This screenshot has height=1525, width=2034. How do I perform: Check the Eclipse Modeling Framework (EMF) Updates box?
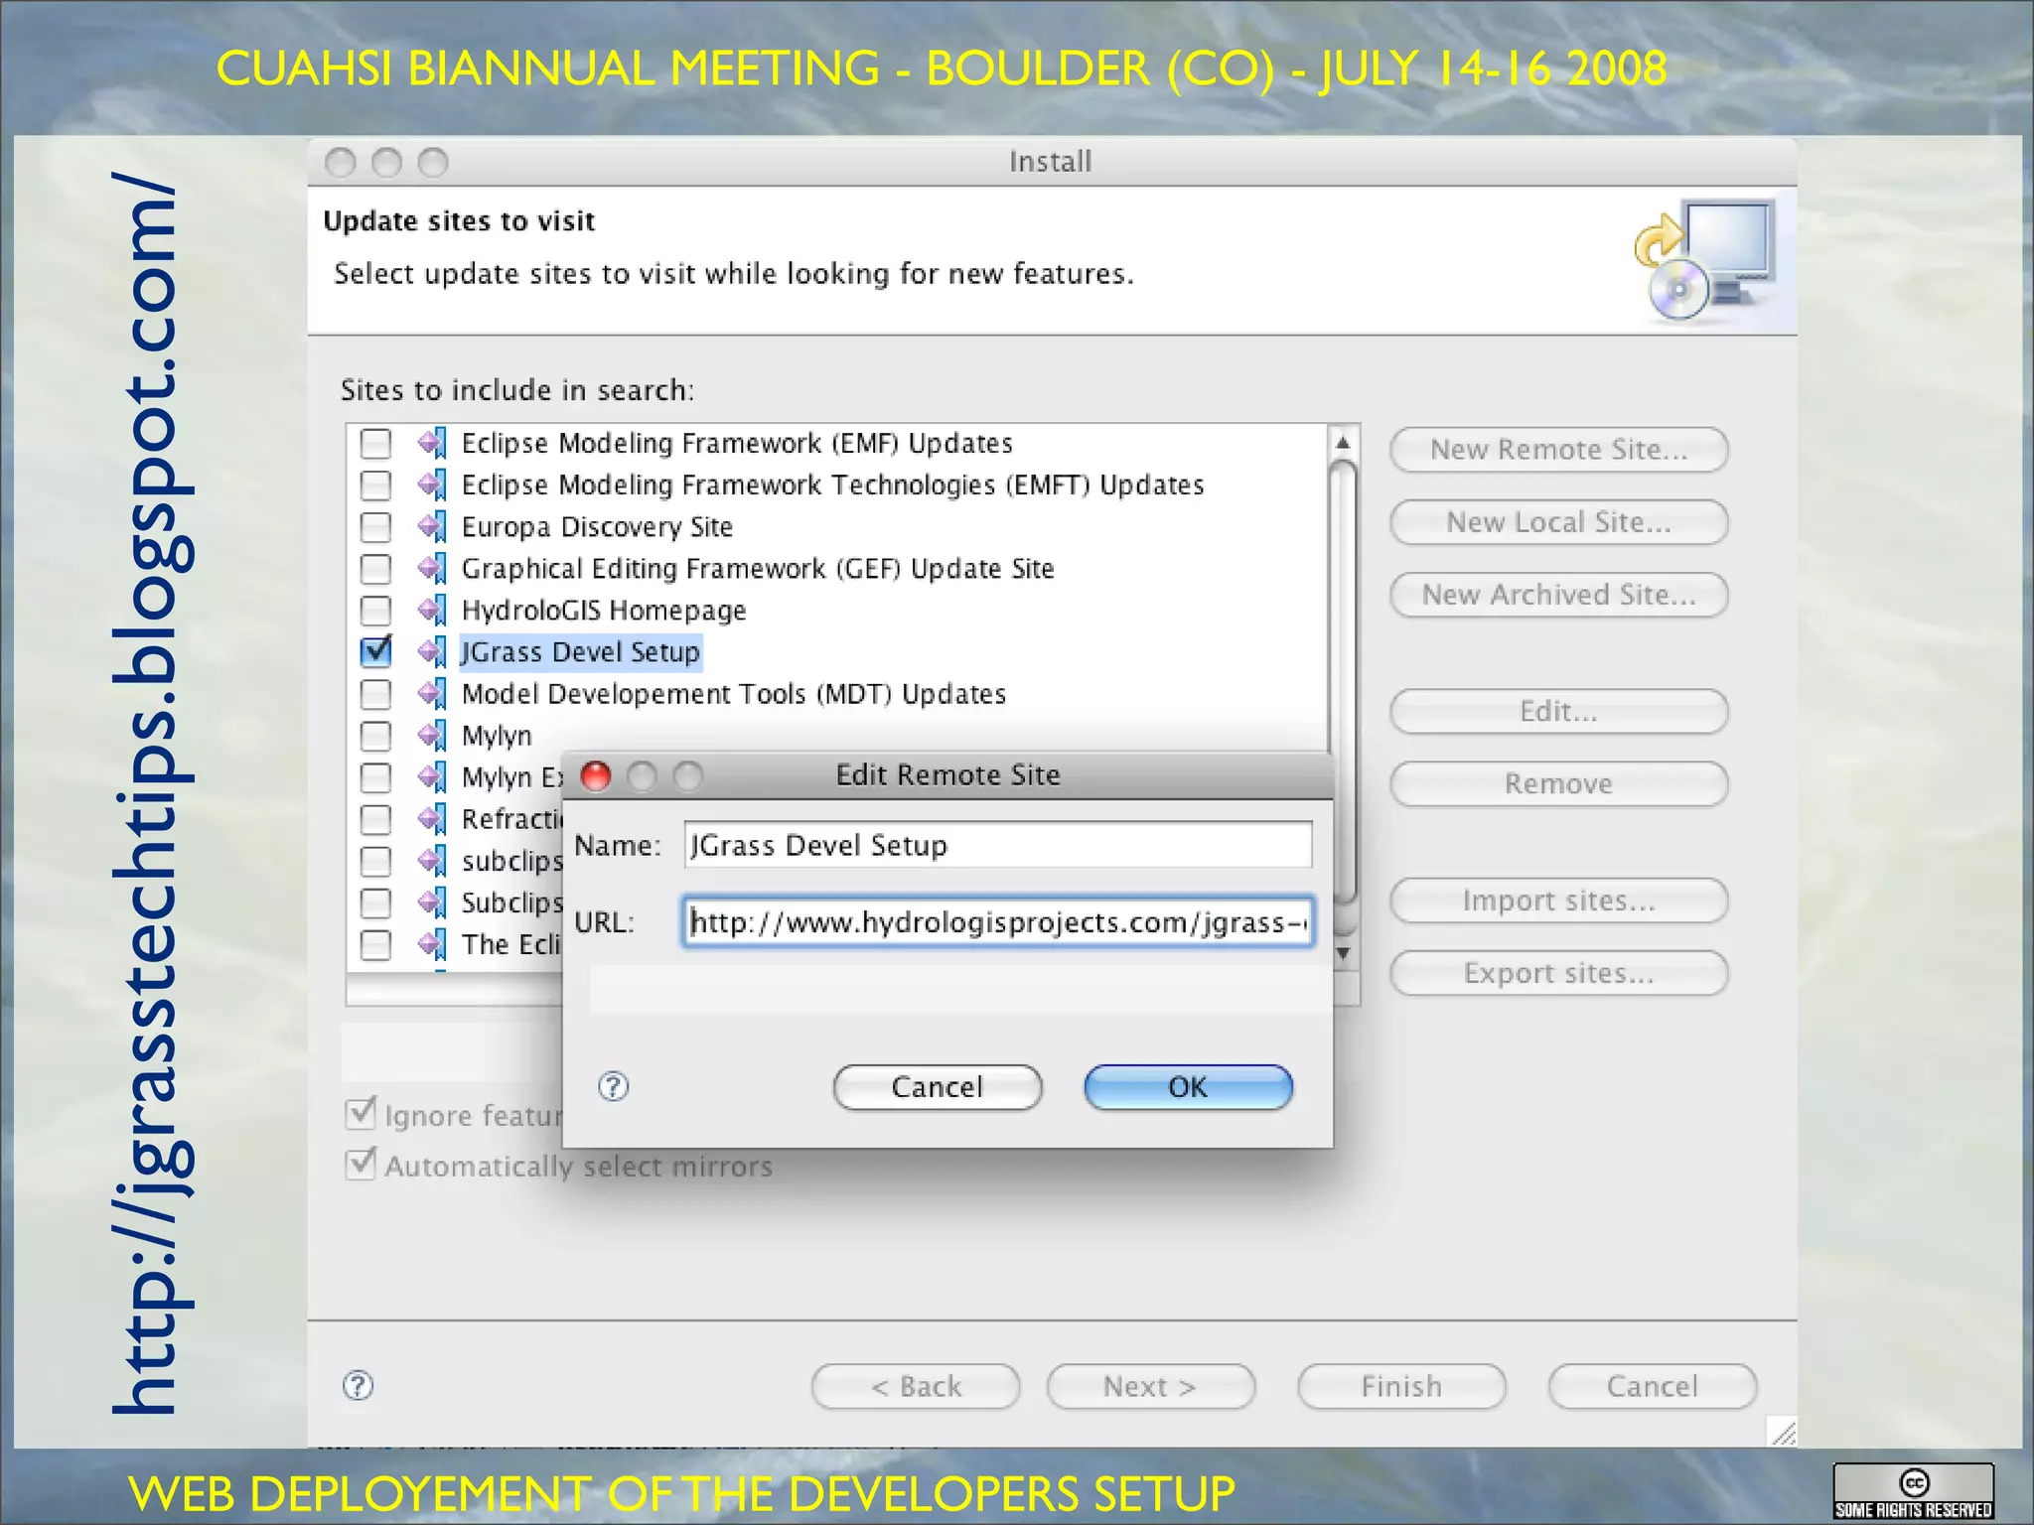click(x=376, y=443)
